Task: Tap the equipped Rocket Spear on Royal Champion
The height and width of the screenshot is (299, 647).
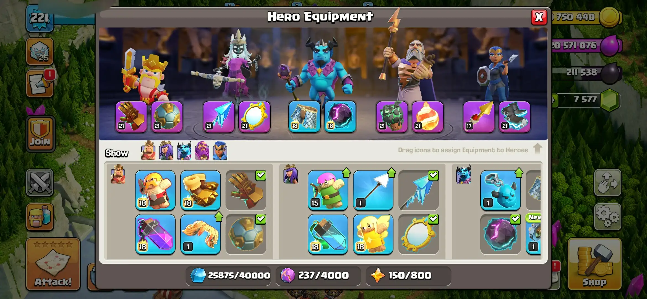Action: pos(479,117)
